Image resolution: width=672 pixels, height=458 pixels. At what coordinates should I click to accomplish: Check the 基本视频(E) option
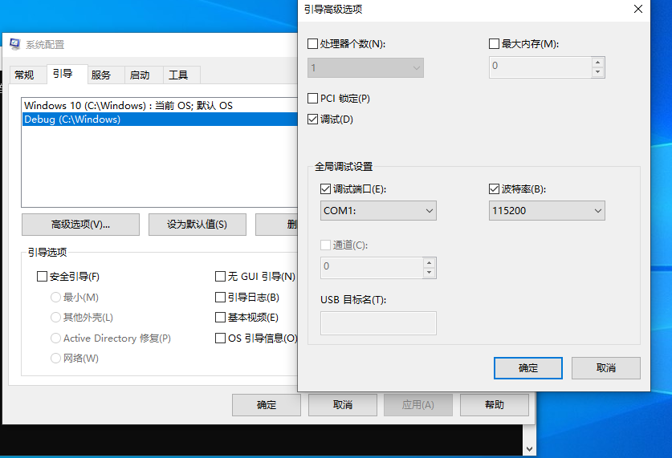pos(220,317)
